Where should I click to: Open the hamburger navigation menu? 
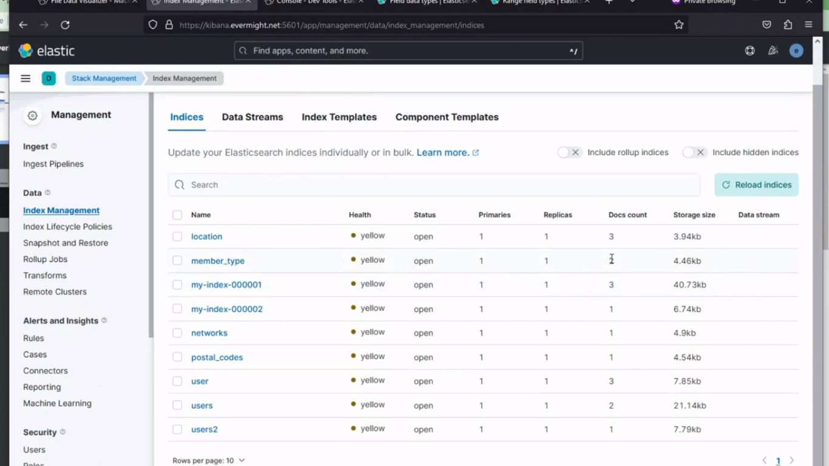[x=25, y=78]
